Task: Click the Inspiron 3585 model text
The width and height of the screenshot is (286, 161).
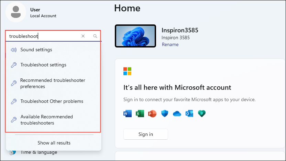Action: [175, 37]
